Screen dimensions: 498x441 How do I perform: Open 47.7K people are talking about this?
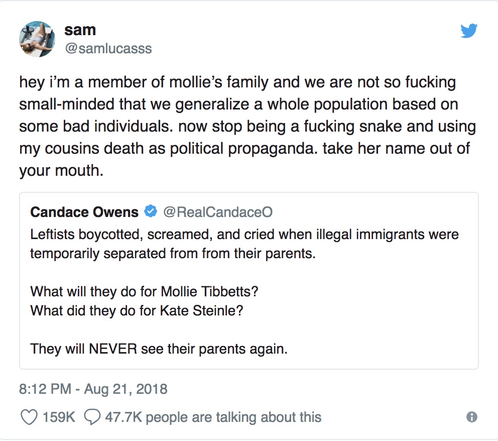click(x=213, y=417)
